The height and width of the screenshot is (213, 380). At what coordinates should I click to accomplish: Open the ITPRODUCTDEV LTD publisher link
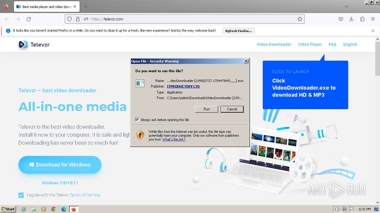[183, 86]
